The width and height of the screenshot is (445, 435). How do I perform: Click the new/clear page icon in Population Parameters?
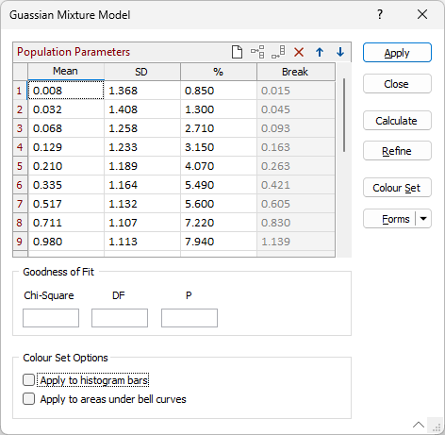237,52
